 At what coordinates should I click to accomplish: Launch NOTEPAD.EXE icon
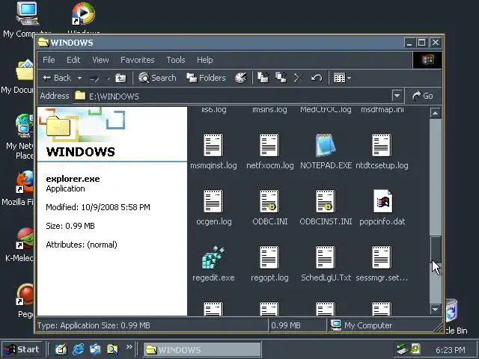pos(326,144)
